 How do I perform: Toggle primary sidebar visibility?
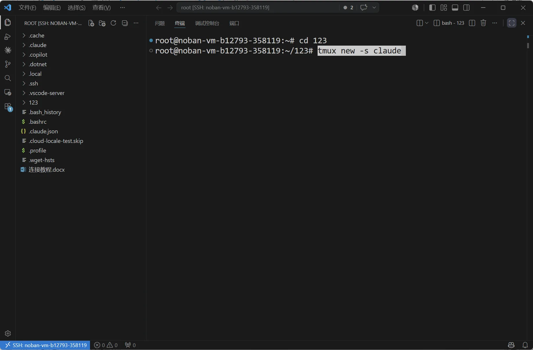click(x=432, y=8)
